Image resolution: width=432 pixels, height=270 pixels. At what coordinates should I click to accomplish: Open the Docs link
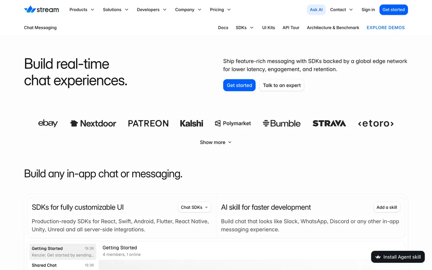[223, 28]
